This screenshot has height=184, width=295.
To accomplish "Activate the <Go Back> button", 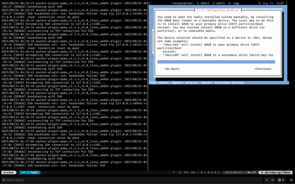I will [172, 69].
